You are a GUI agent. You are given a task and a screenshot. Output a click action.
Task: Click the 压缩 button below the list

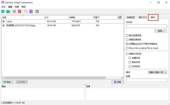[117, 82]
